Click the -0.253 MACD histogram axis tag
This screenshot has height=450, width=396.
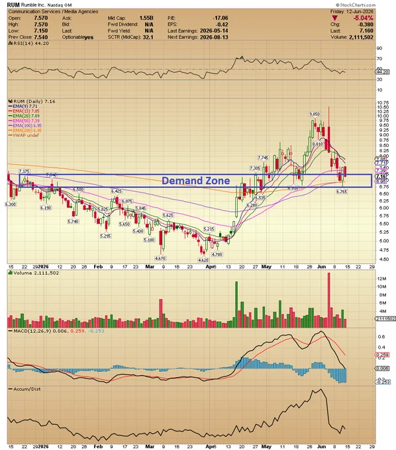coord(383,382)
